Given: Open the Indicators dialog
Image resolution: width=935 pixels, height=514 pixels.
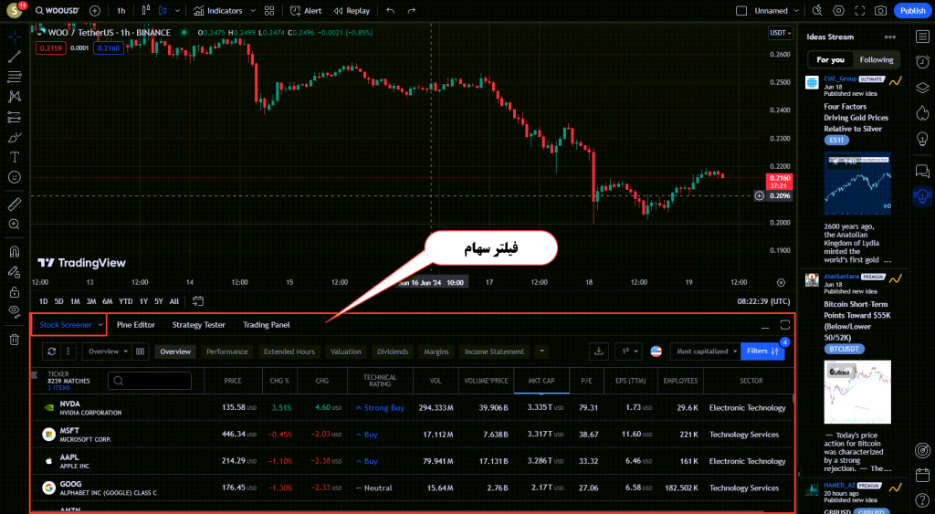Looking at the screenshot, I should [x=218, y=11].
